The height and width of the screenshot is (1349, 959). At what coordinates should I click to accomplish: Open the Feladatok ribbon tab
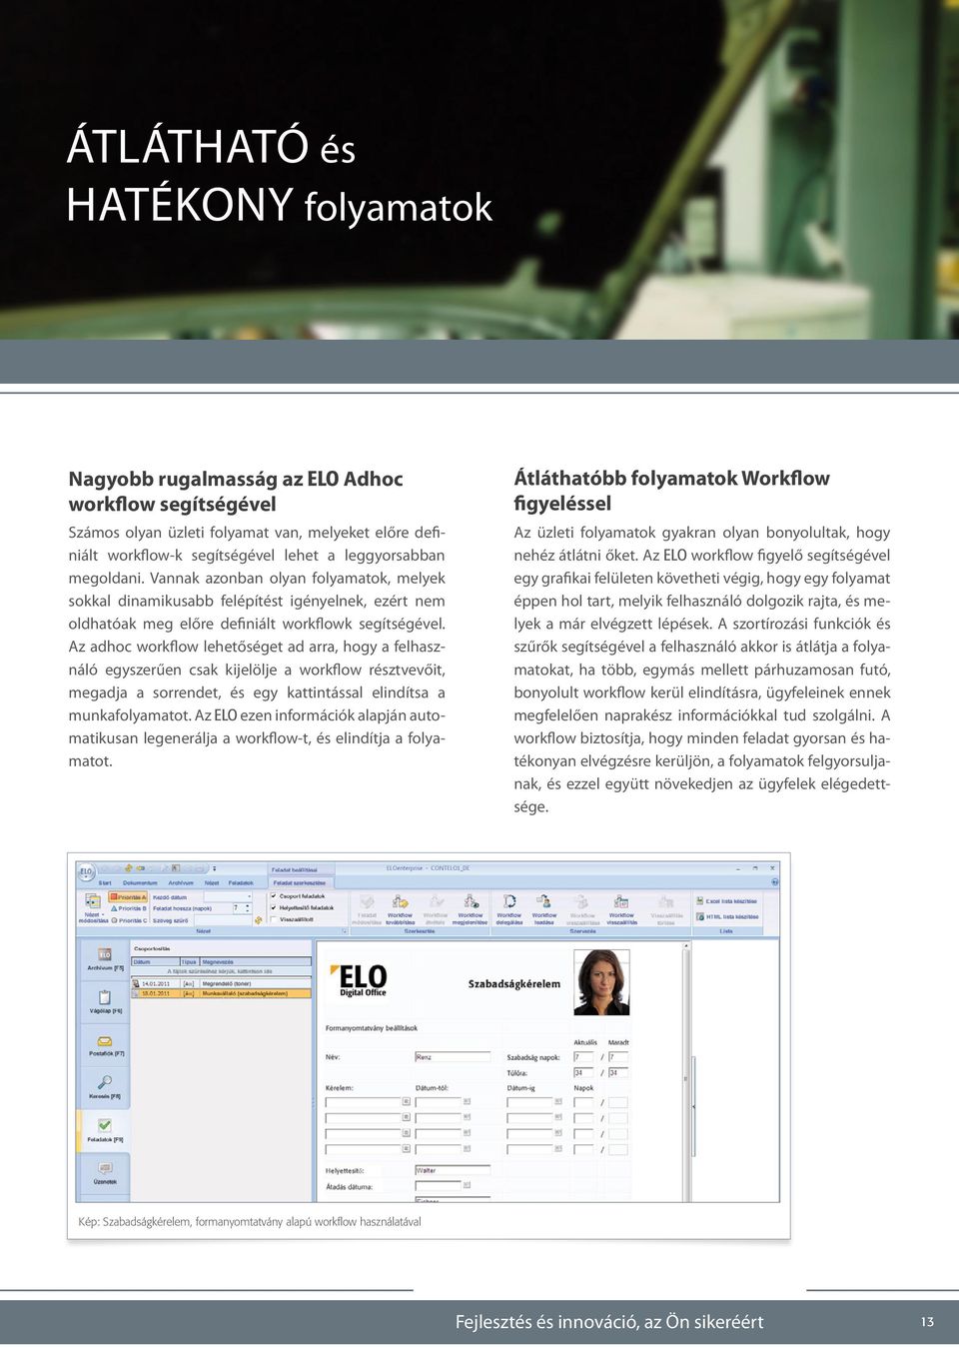point(241,883)
